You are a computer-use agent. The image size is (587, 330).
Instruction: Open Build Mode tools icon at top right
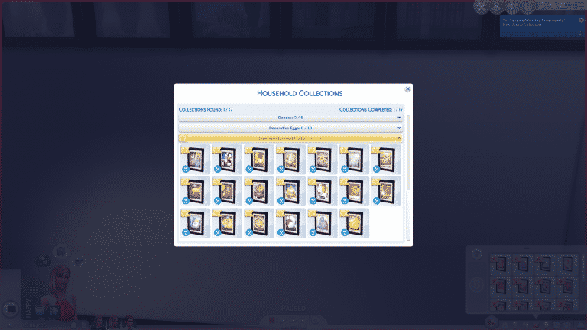[481, 7]
